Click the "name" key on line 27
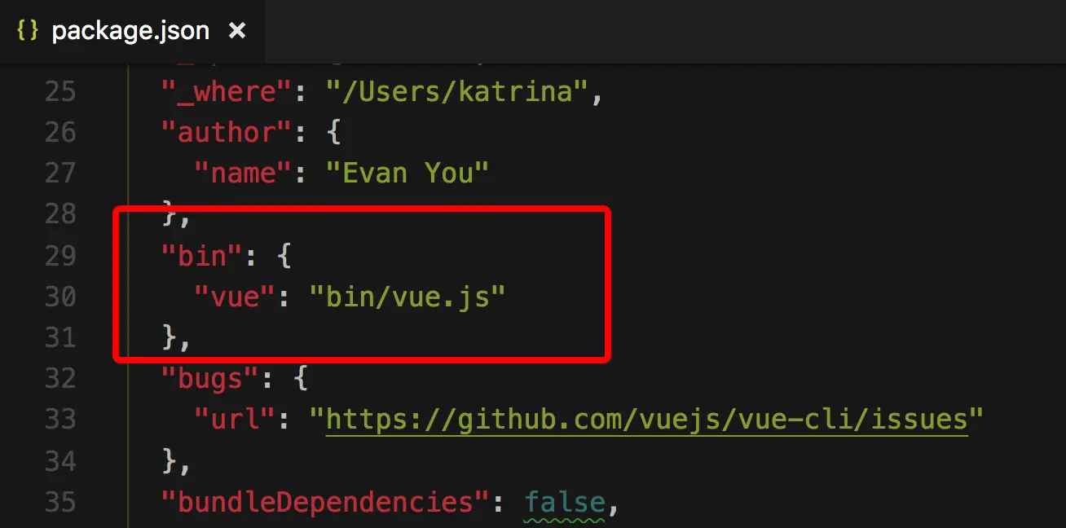 (x=241, y=173)
